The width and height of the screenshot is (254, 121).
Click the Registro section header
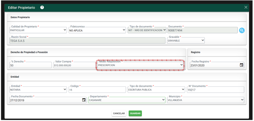tap(196, 52)
